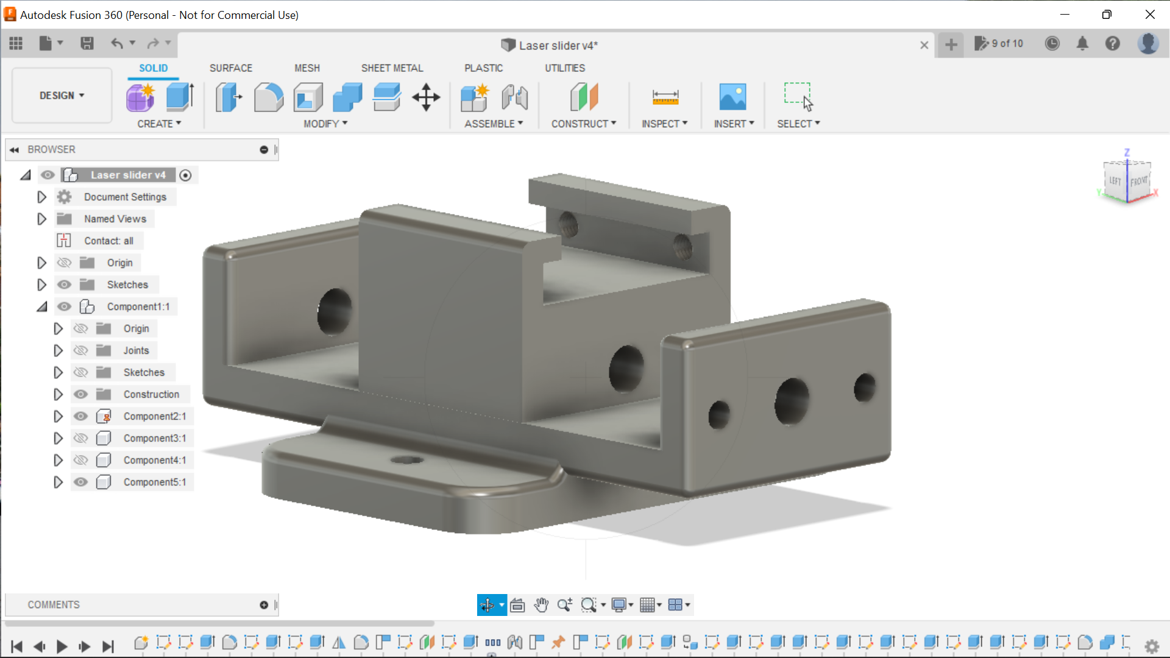Open the INSPECT dropdown menu
The height and width of the screenshot is (658, 1170).
tap(664, 124)
